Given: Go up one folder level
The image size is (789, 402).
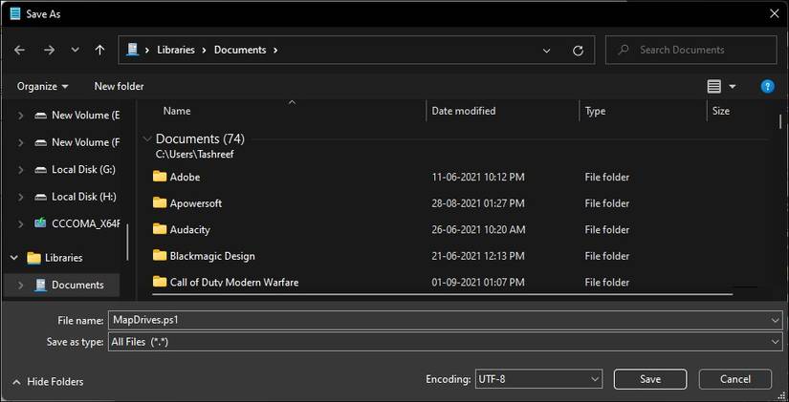Looking at the screenshot, I should point(100,51).
